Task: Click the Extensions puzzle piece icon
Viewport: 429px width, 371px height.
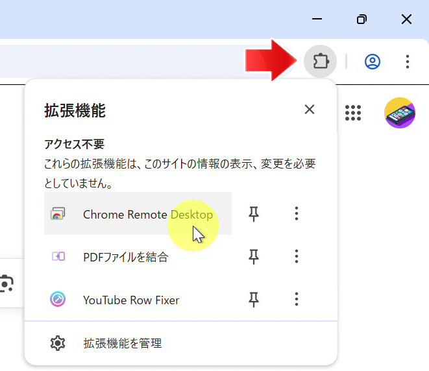Action: pos(320,62)
